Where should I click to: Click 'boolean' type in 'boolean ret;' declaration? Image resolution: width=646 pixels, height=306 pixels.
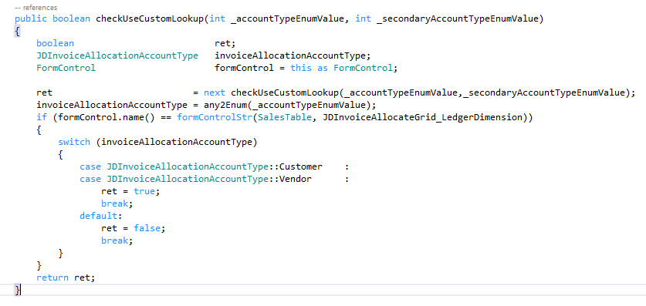(x=56, y=44)
